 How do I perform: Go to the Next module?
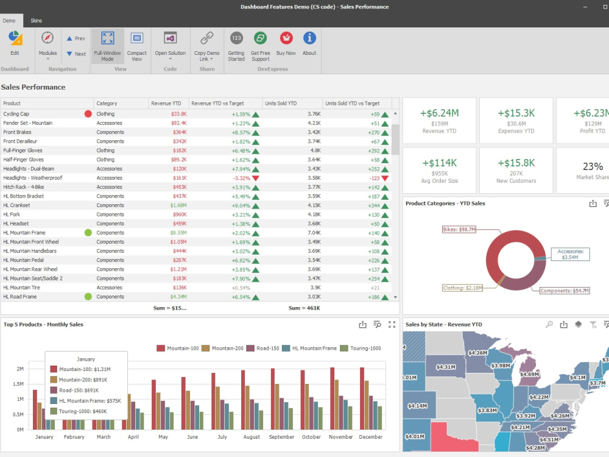point(76,54)
